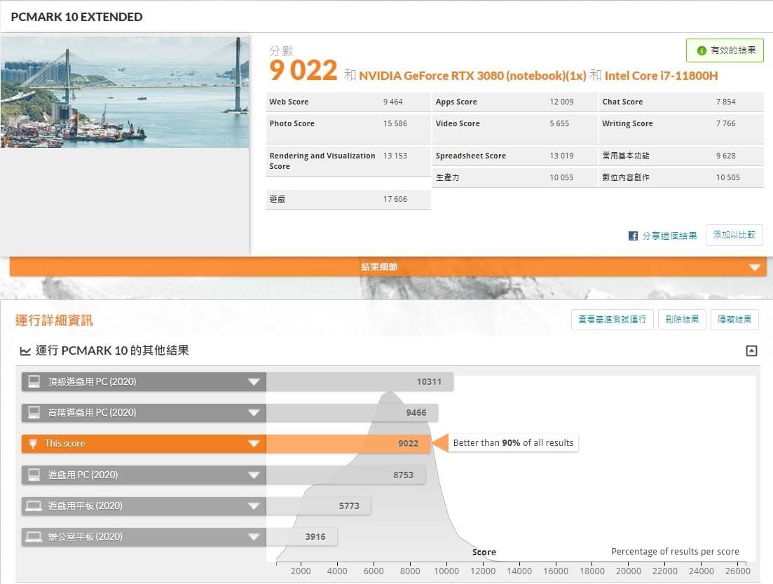
Task: Click the NVIDIA GeForce RTX 3080 (notebook) link
Action: click(472, 76)
